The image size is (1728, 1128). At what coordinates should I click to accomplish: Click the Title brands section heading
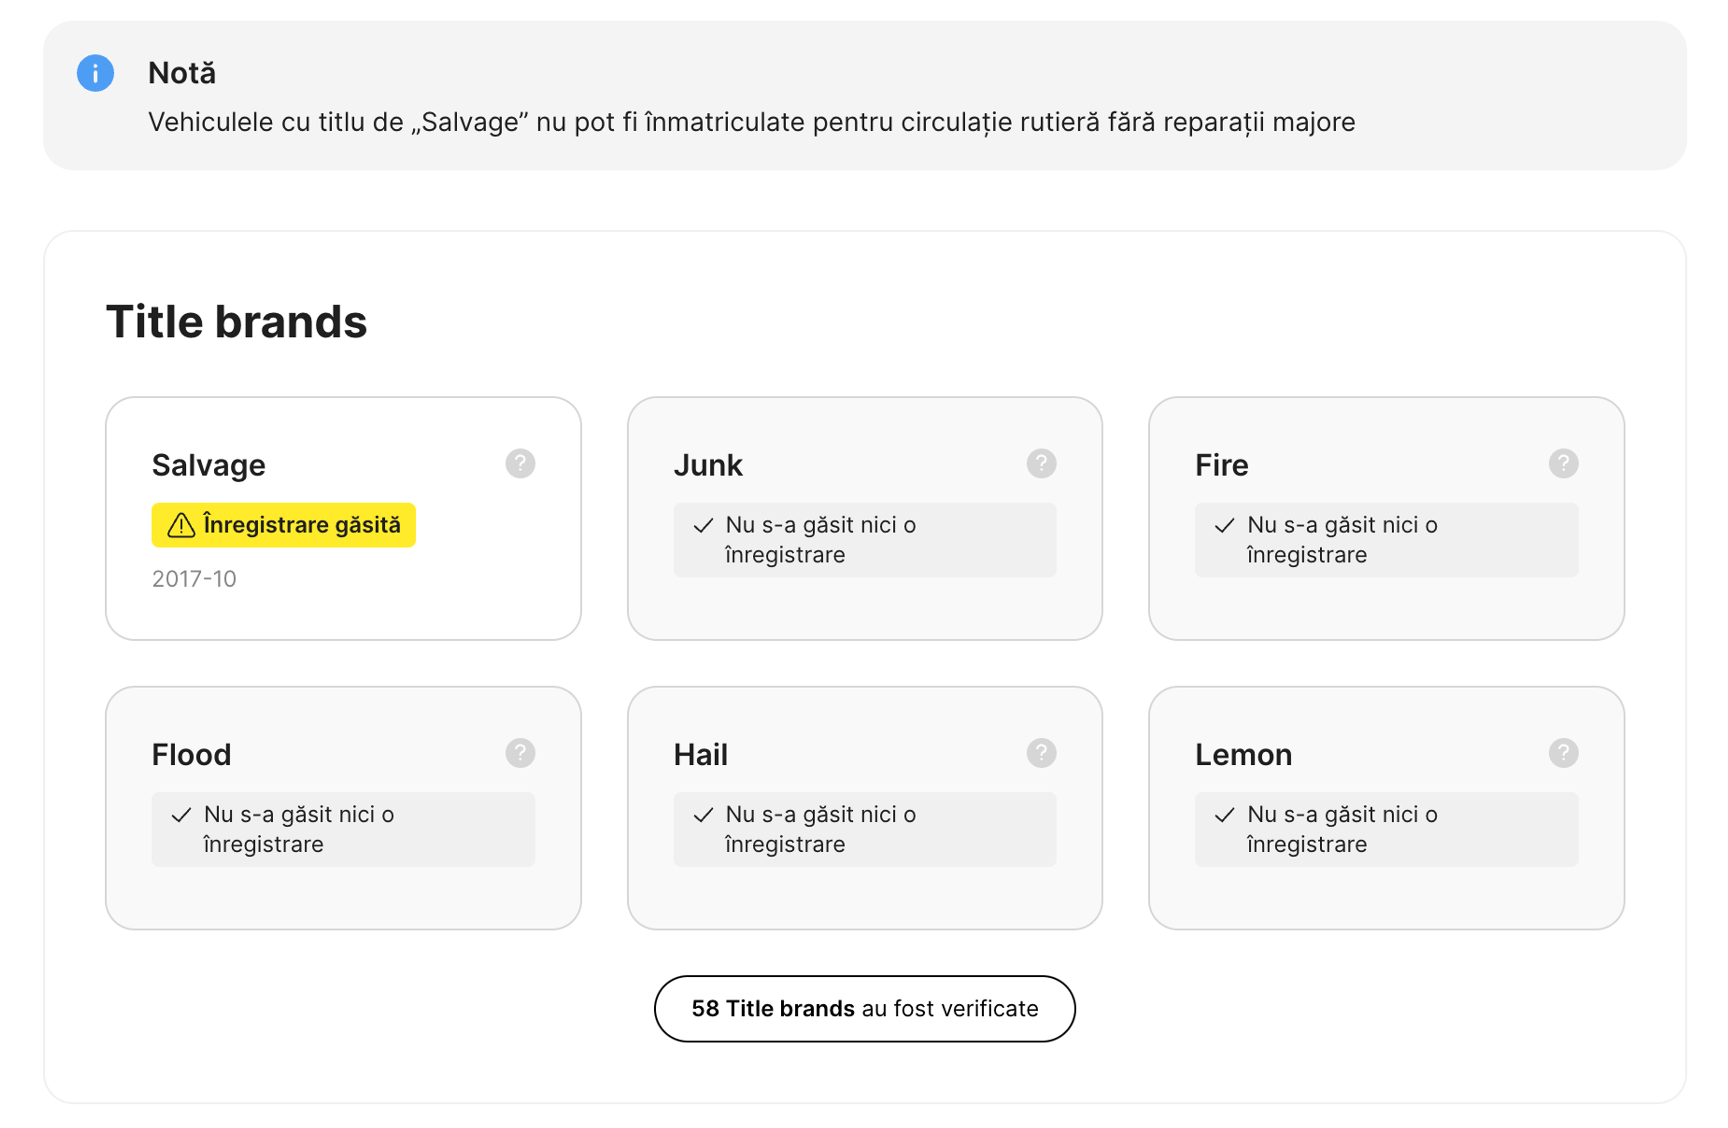[x=237, y=322]
